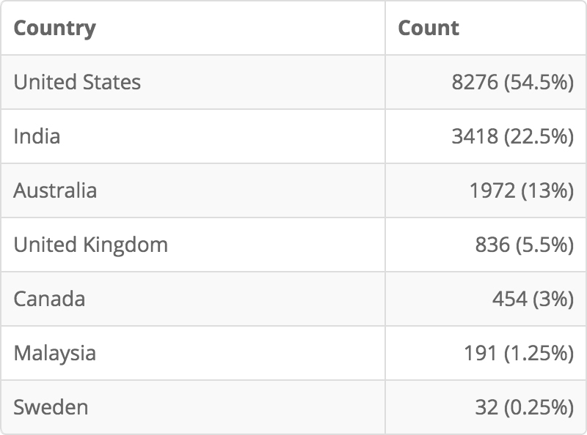Click the Country column header

(x=54, y=29)
